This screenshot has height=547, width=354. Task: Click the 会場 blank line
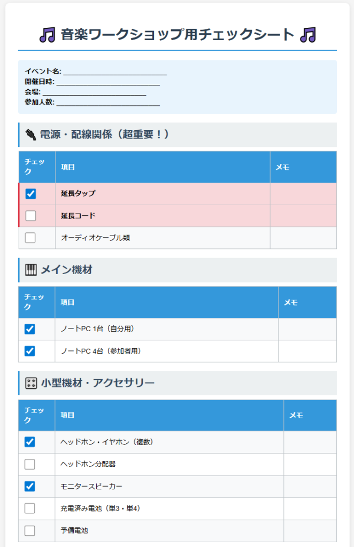click(94, 92)
